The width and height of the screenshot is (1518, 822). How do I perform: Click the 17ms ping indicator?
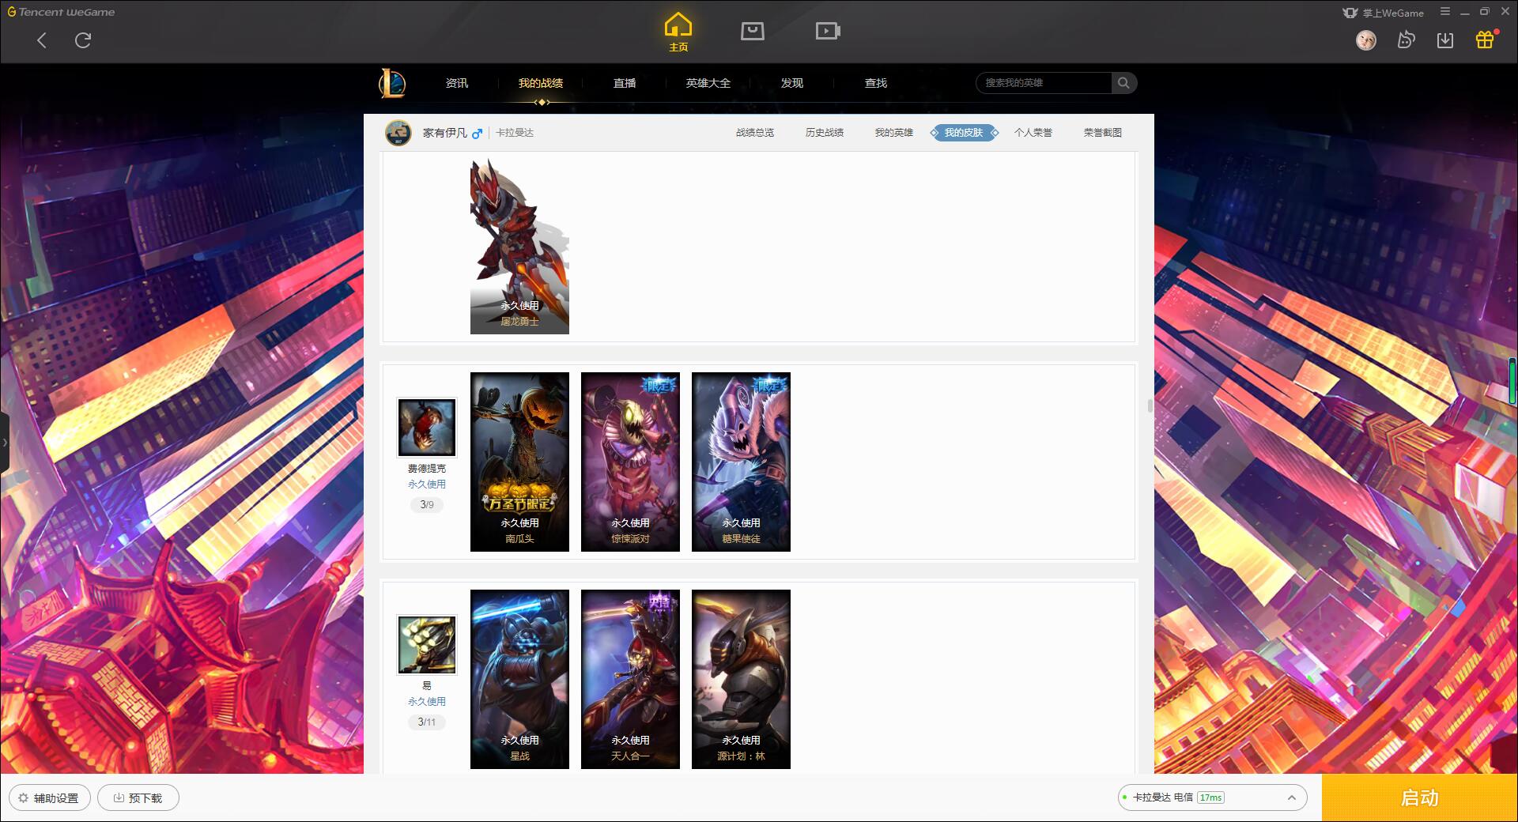coord(1210,797)
